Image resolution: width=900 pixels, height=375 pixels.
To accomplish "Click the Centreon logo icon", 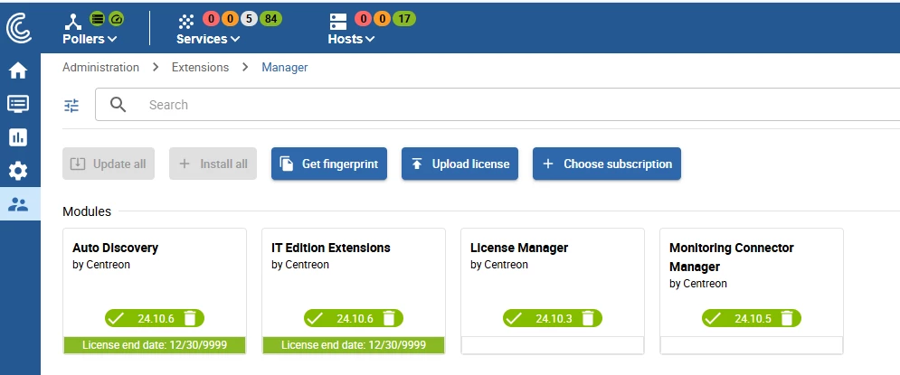I will tap(19, 28).
